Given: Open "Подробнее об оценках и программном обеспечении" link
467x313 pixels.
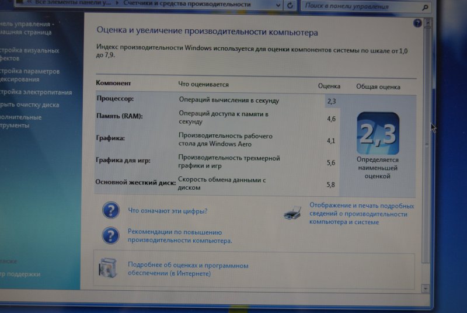Looking at the screenshot, I should point(188,269).
